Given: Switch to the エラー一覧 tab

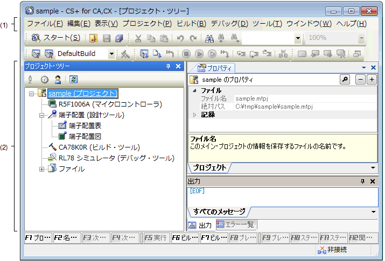Looking at the screenshot, I should coord(235,225).
